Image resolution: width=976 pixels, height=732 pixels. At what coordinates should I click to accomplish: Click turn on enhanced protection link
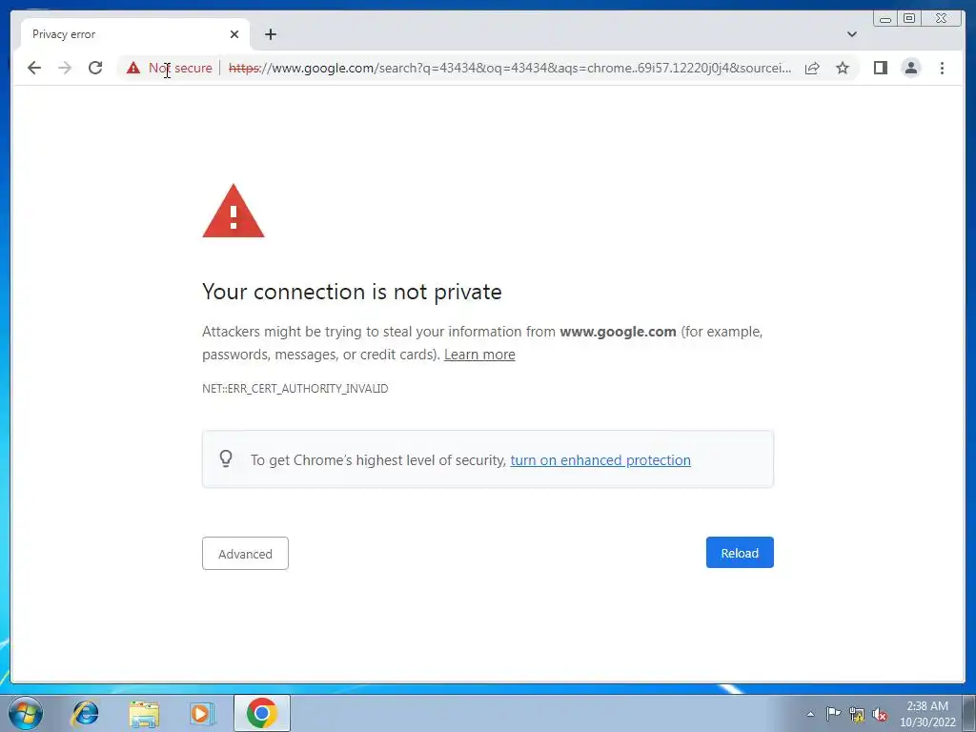(600, 460)
